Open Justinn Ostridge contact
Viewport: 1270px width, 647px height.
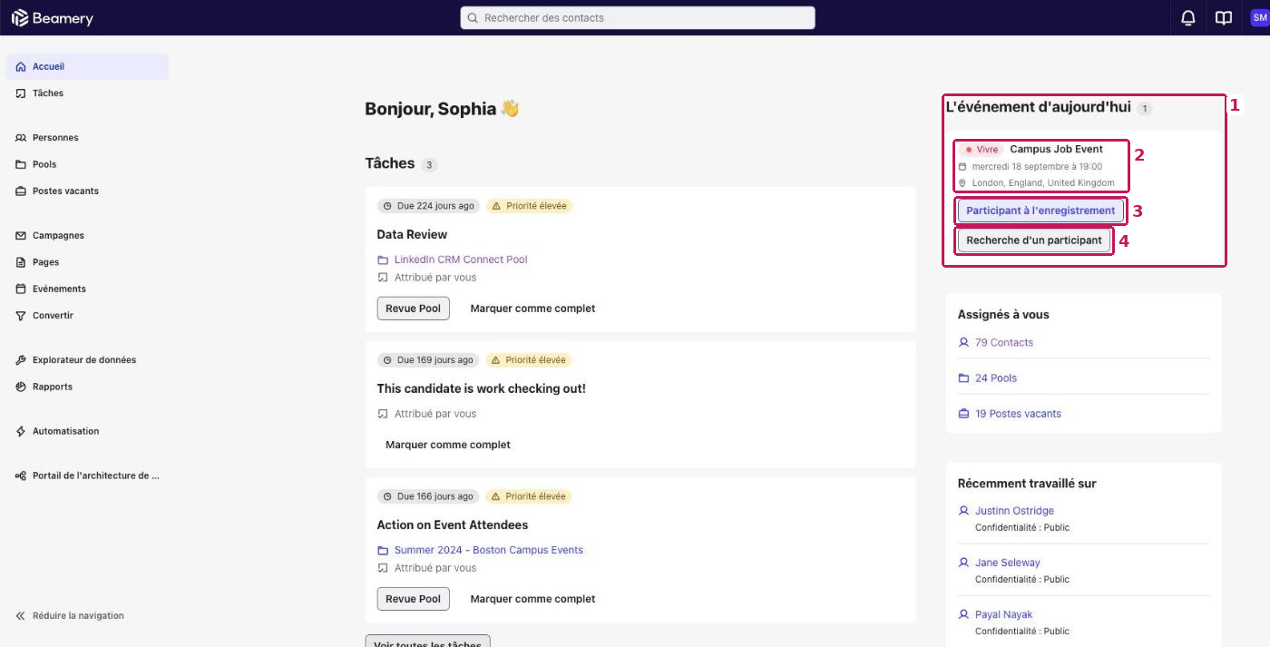(x=1014, y=511)
